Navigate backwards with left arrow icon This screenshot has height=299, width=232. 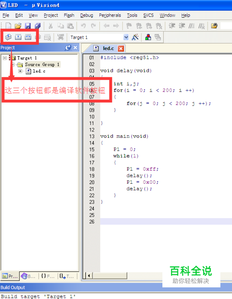click(x=106, y=26)
